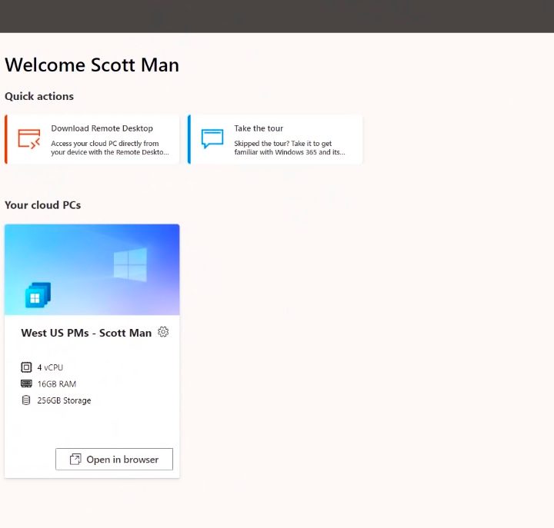Click the tour speech bubble icon
Screen dimensions: 554x528
(212, 139)
